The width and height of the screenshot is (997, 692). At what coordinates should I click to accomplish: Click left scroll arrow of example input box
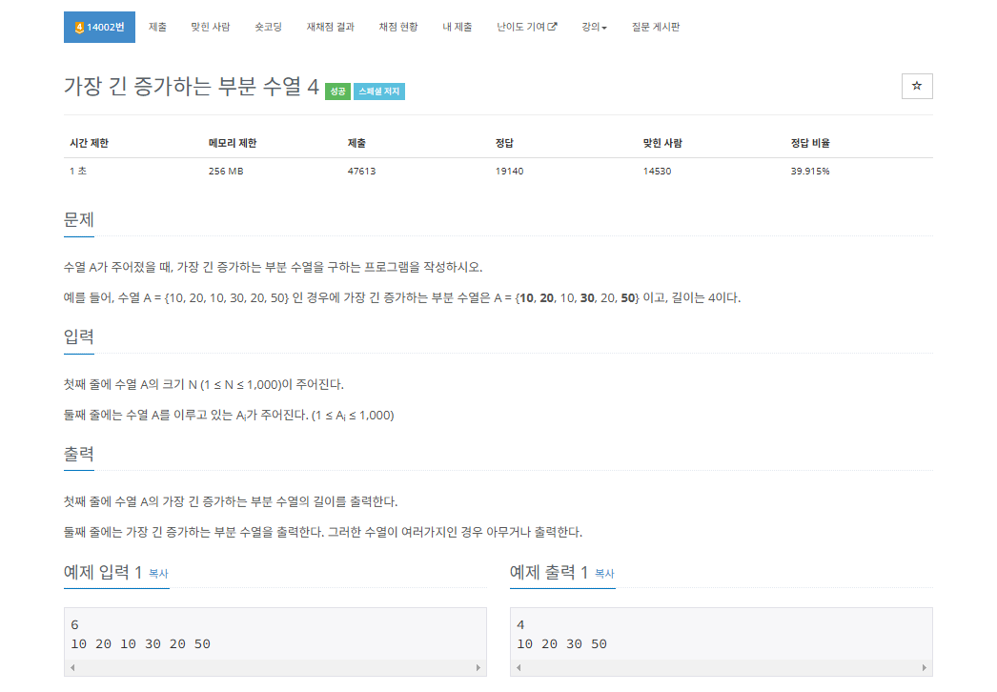coord(72,667)
